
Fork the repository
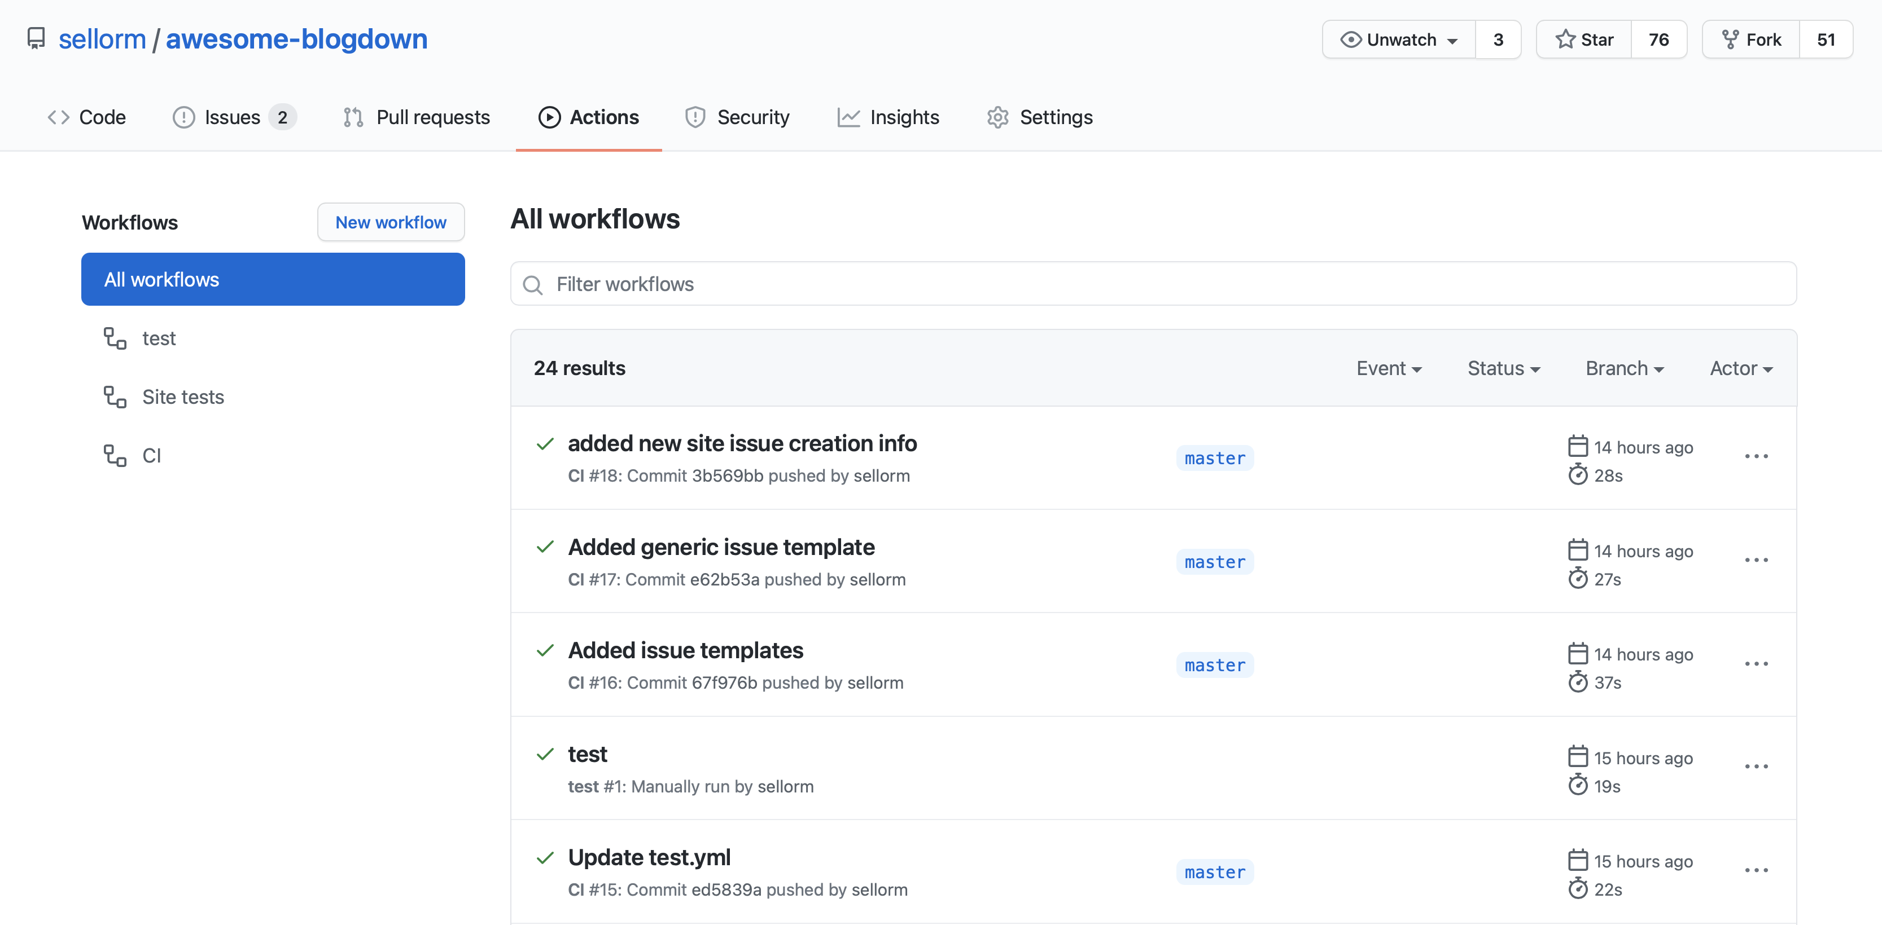point(1751,39)
